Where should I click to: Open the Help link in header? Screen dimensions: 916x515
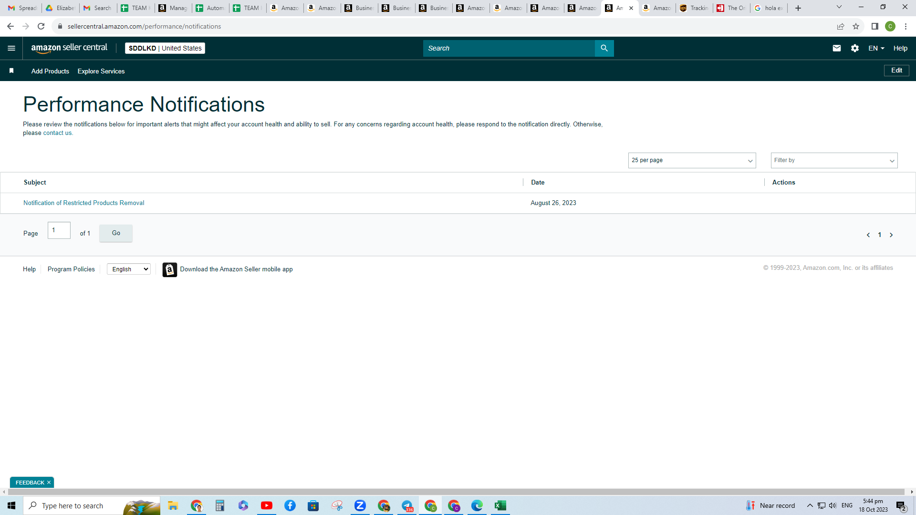pos(900,48)
